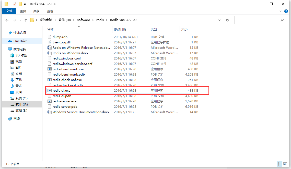Navigate to redis in address bar

click(100, 20)
